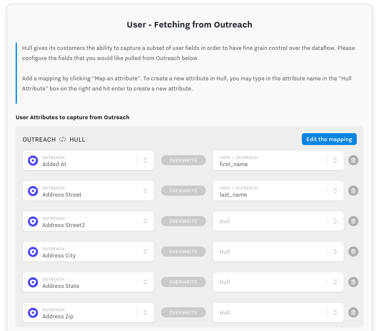Click the User - Fetching from Outreach heading
The width and height of the screenshot is (380, 331).
point(189,25)
